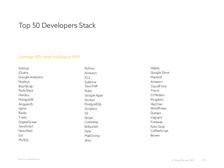Click the jQuery list entry
The height and width of the screenshot is (168, 224).
[24, 73]
